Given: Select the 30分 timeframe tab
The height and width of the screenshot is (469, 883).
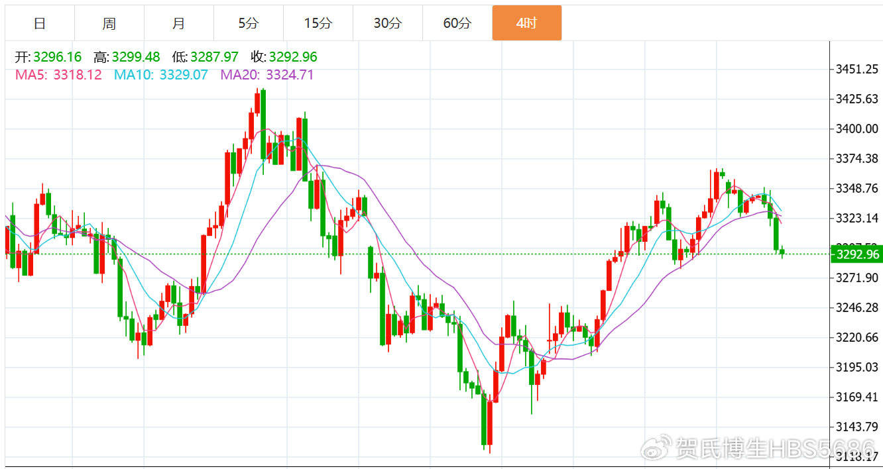Looking at the screenshot, I should [x=388, y=23].
